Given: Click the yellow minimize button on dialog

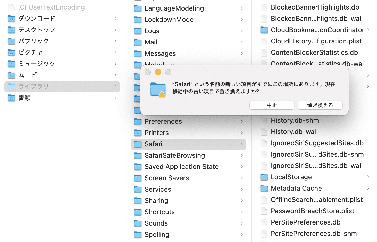Looking at the screenshot, I should (x=158, y=72).
